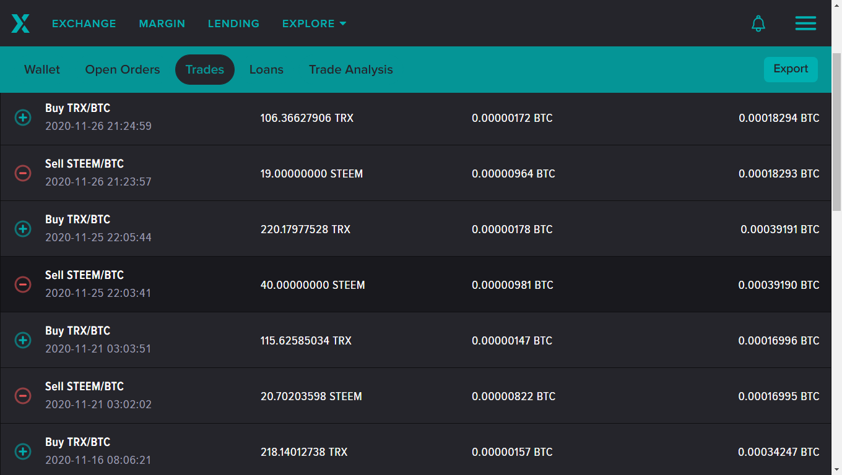Click the price 0.00000981 BTC
This screenshot has height=475, width=842.
point(513,285)
